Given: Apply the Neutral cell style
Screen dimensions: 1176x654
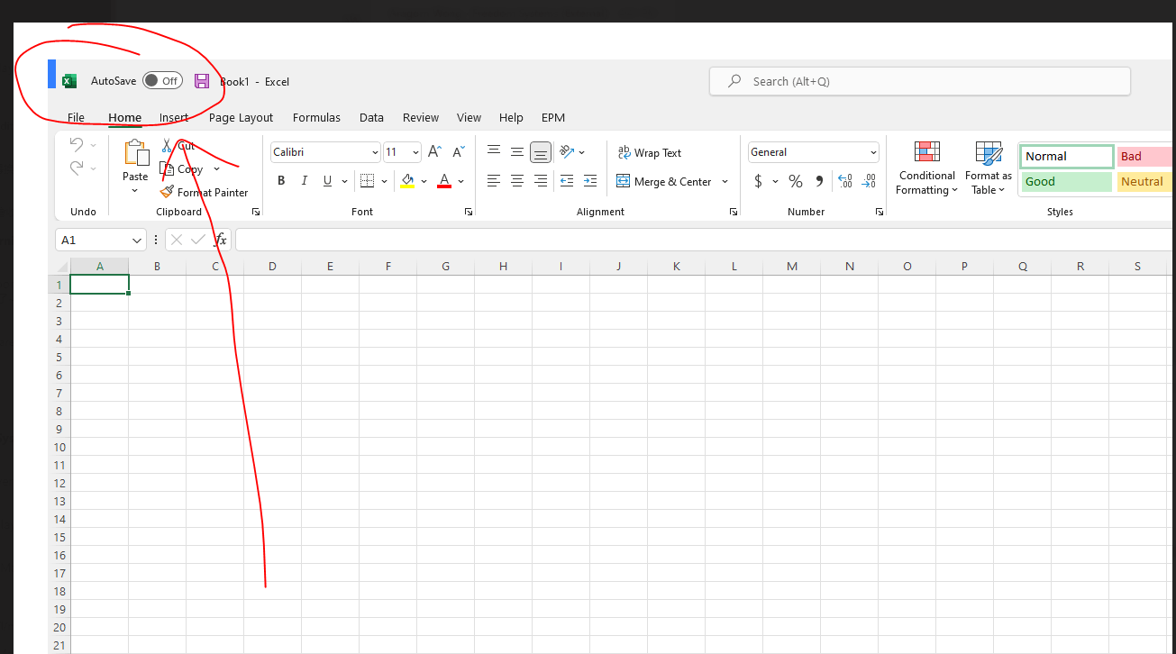Looking at the screenshot, I should pyautogui.click(x=1146, y=181).
